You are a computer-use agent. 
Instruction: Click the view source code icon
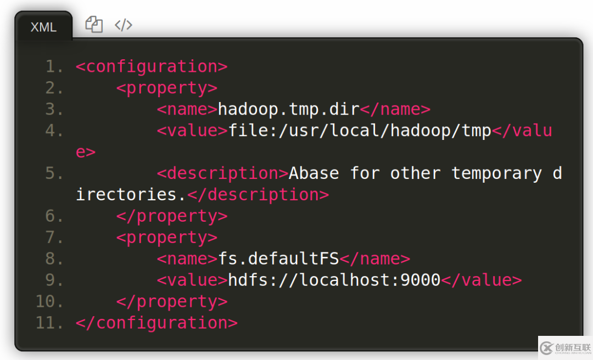[124, 25]
